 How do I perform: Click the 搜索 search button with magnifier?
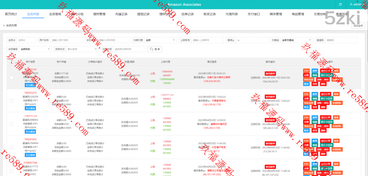pos(155,49)
